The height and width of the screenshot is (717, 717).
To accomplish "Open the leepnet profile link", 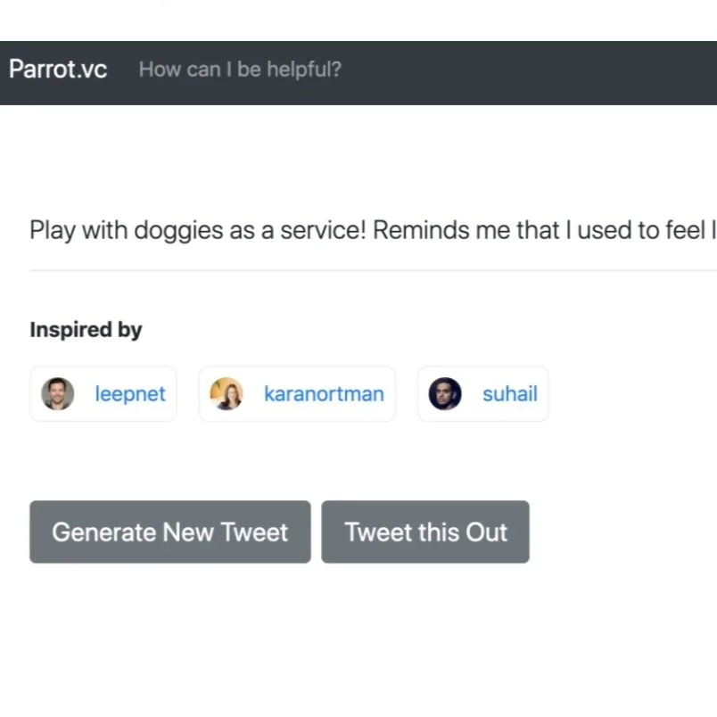I will (x=130, y=393).
